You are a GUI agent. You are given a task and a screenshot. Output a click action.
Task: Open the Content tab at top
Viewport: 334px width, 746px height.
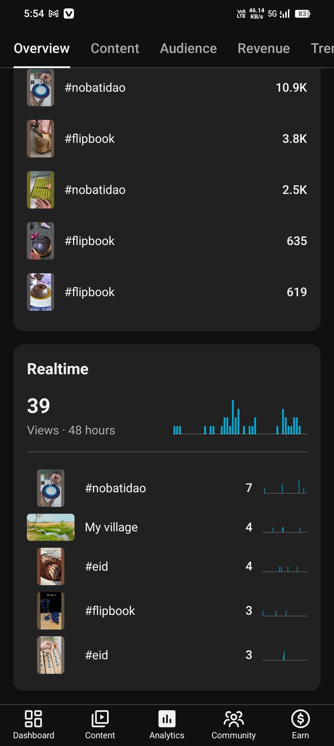(115, 48)
